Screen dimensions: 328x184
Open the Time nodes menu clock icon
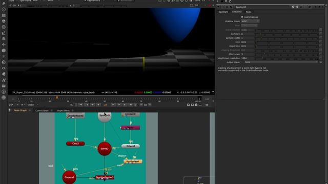click(x=4, y=9)
